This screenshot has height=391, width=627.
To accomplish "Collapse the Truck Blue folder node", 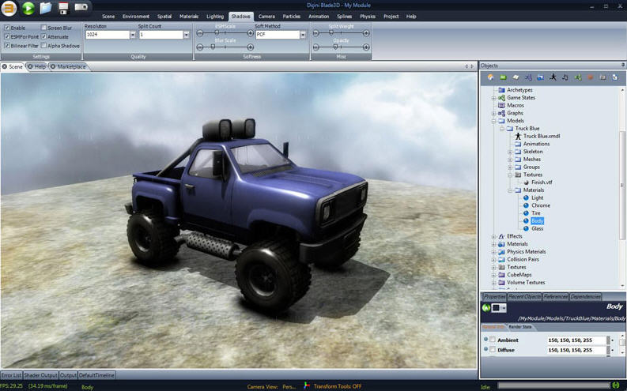I will (502, 129).
